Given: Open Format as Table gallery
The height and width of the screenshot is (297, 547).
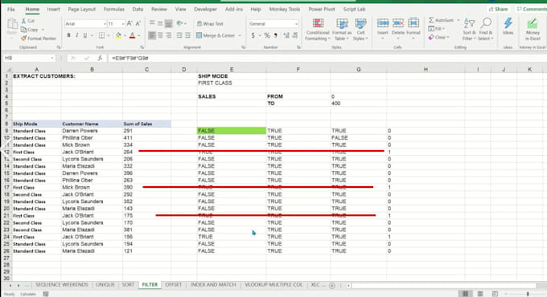Looking at the screenshot, I should [x=342, y=30].
